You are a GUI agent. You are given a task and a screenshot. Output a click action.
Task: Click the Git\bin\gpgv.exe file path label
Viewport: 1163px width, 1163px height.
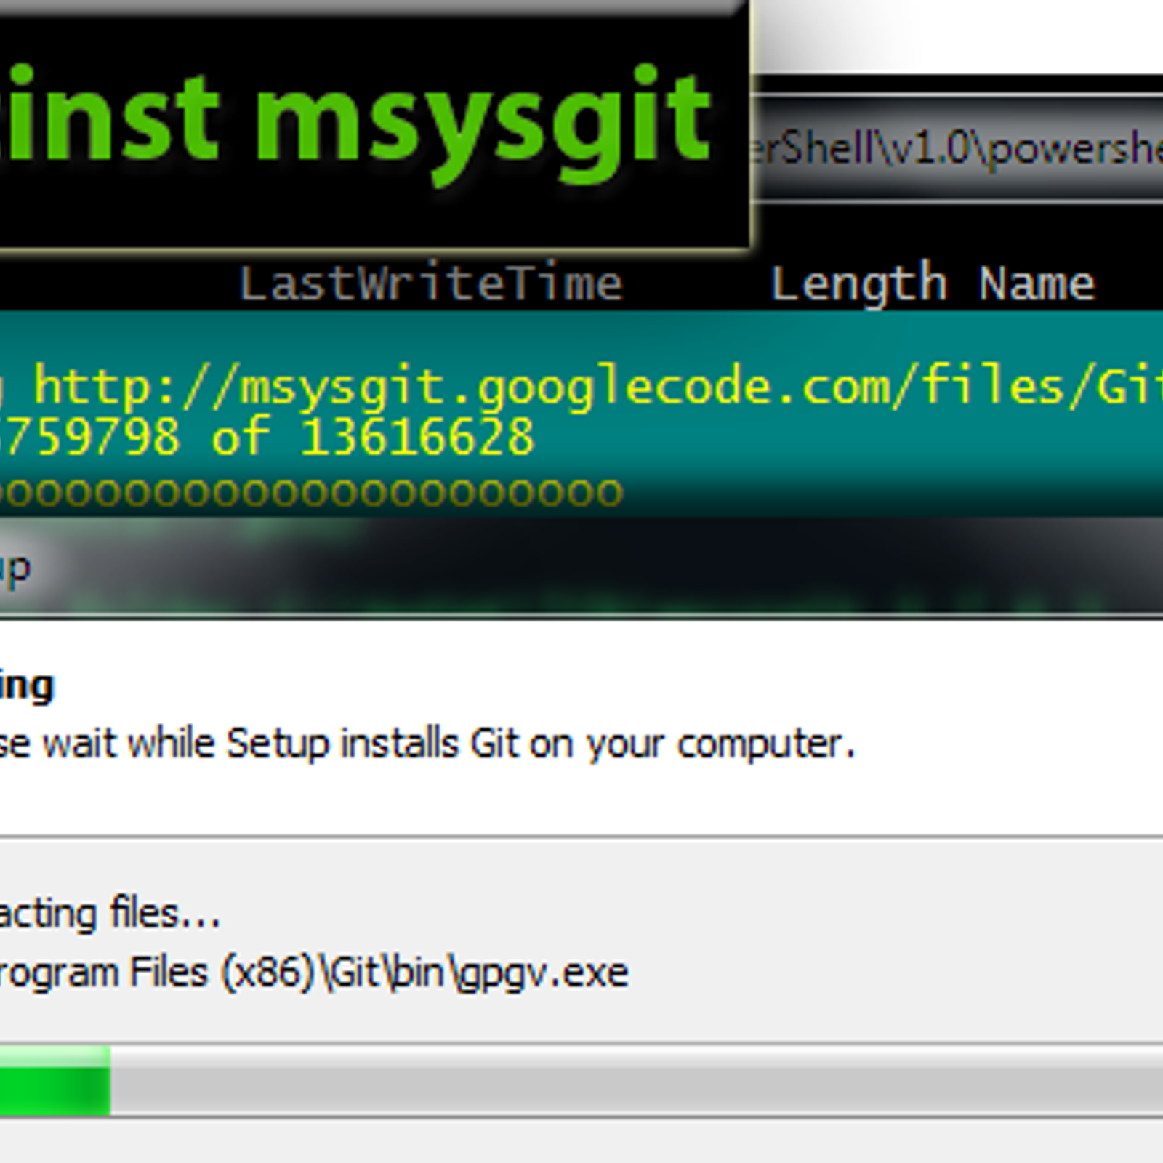pyautogui.click(x=313, y=973)
